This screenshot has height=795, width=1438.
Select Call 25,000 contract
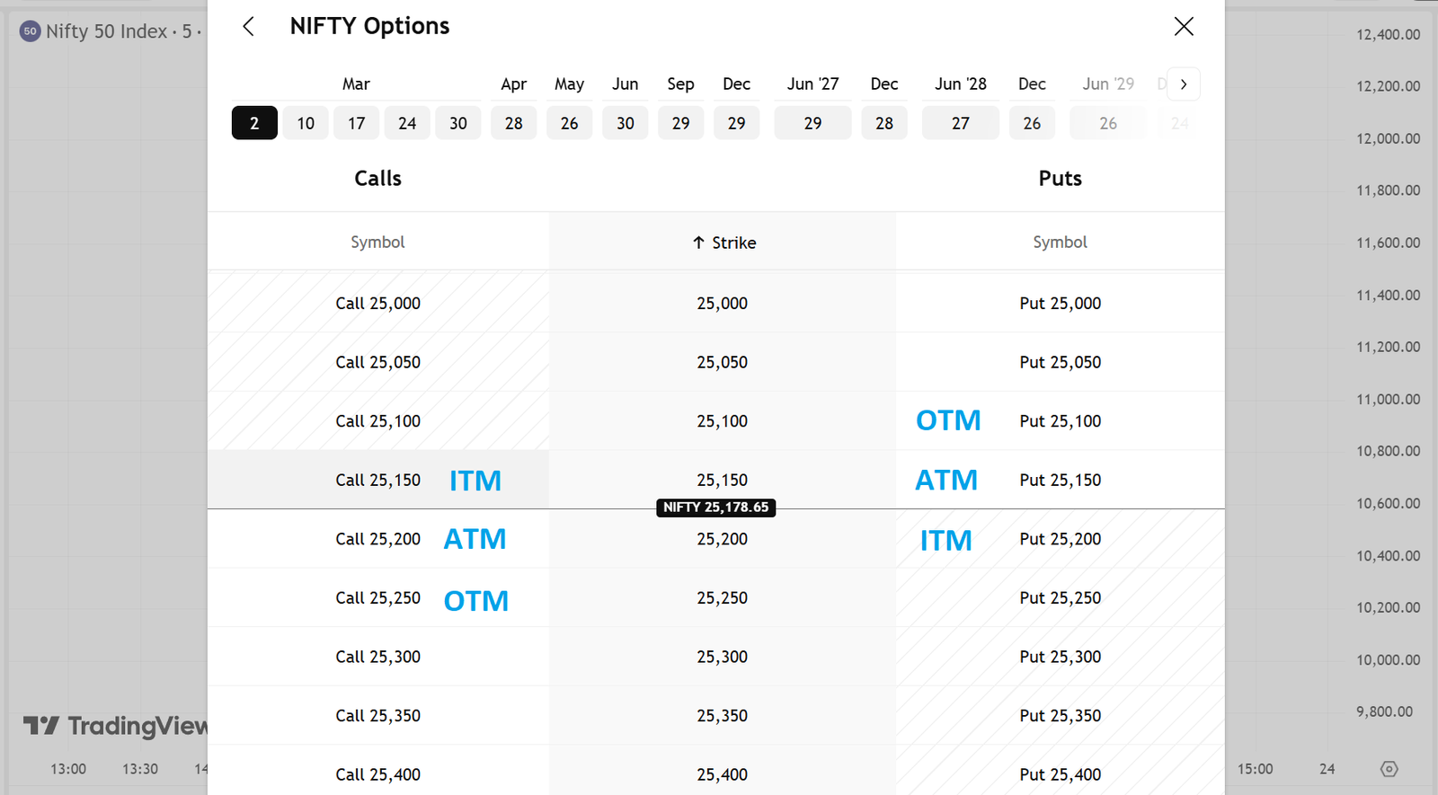click(x=378, y=304)
